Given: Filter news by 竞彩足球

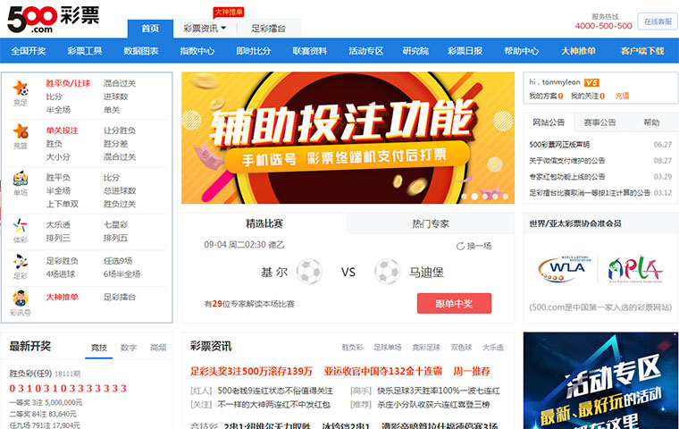Looking at the screenshot, I should (426, 347).
